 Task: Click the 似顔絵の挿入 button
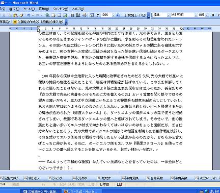(52, 22)
